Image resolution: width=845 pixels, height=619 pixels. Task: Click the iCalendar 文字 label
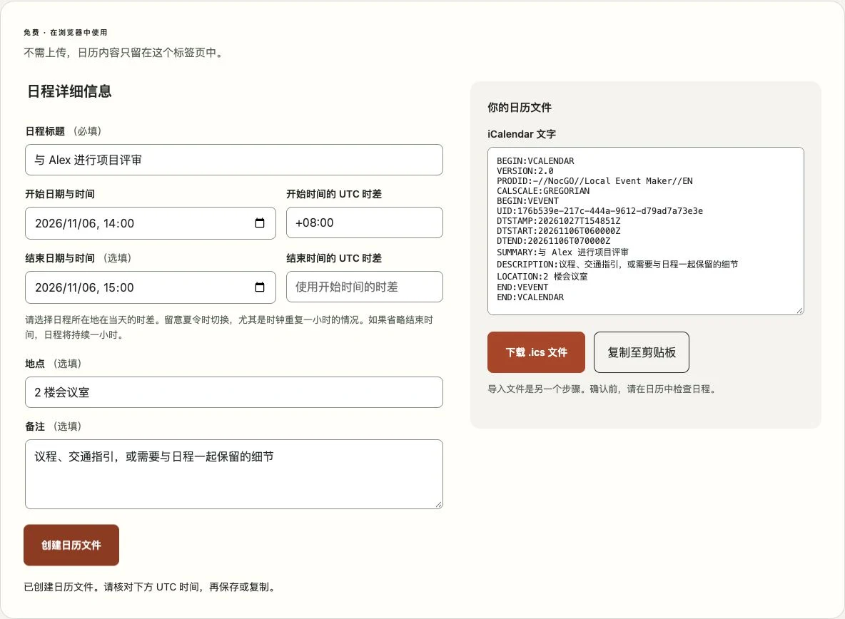[522, 134]
